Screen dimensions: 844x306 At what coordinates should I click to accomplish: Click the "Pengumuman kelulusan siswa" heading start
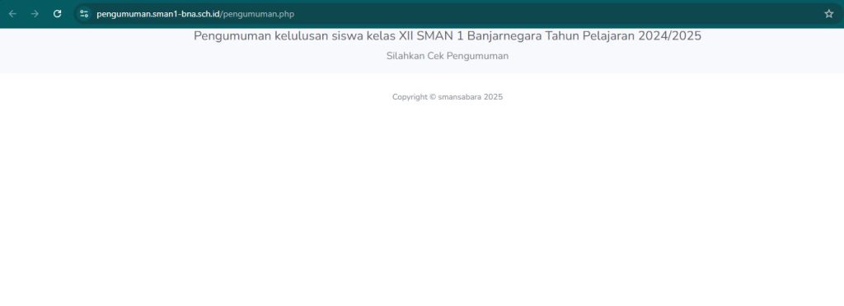(x=265, y=36)
